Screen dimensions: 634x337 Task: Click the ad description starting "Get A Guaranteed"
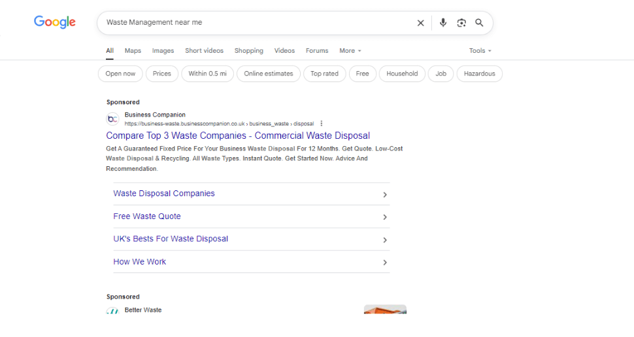[x=254, y=158]
